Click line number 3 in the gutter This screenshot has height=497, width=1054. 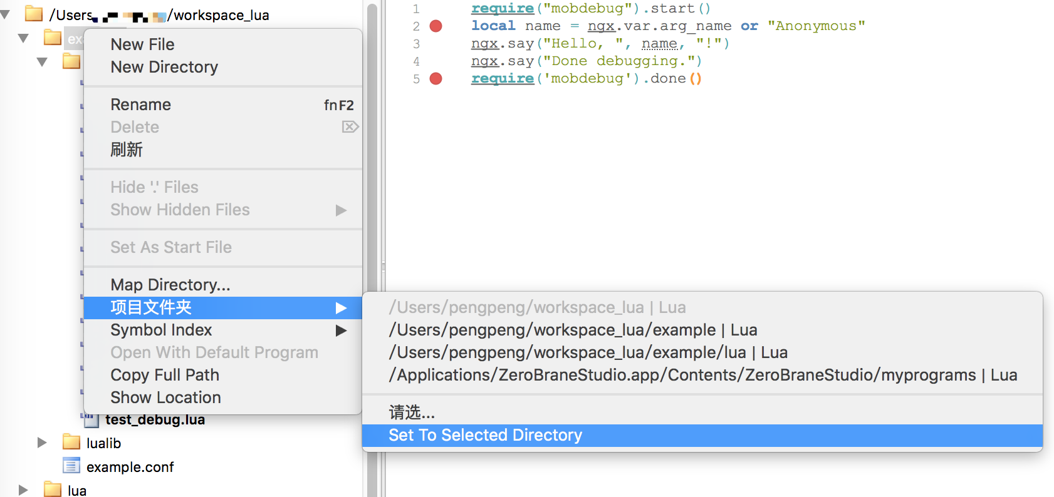pos(416,44)
